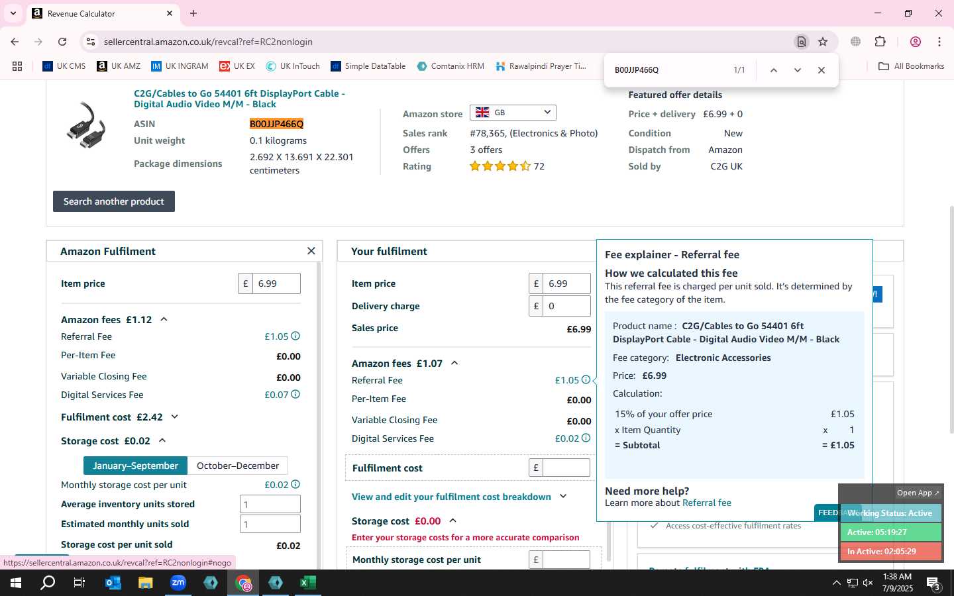Show hidden system tray icons
Image resolution: width=954 pixels, height=596 pixels.
click(x=836, y=583)
